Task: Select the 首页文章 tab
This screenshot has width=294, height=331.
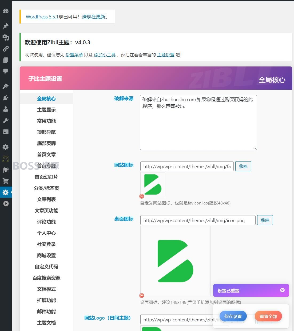Action: [x=46, y=155]
